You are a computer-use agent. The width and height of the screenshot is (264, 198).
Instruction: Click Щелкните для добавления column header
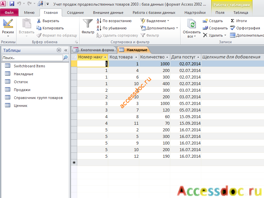click(x=231, y=57)
